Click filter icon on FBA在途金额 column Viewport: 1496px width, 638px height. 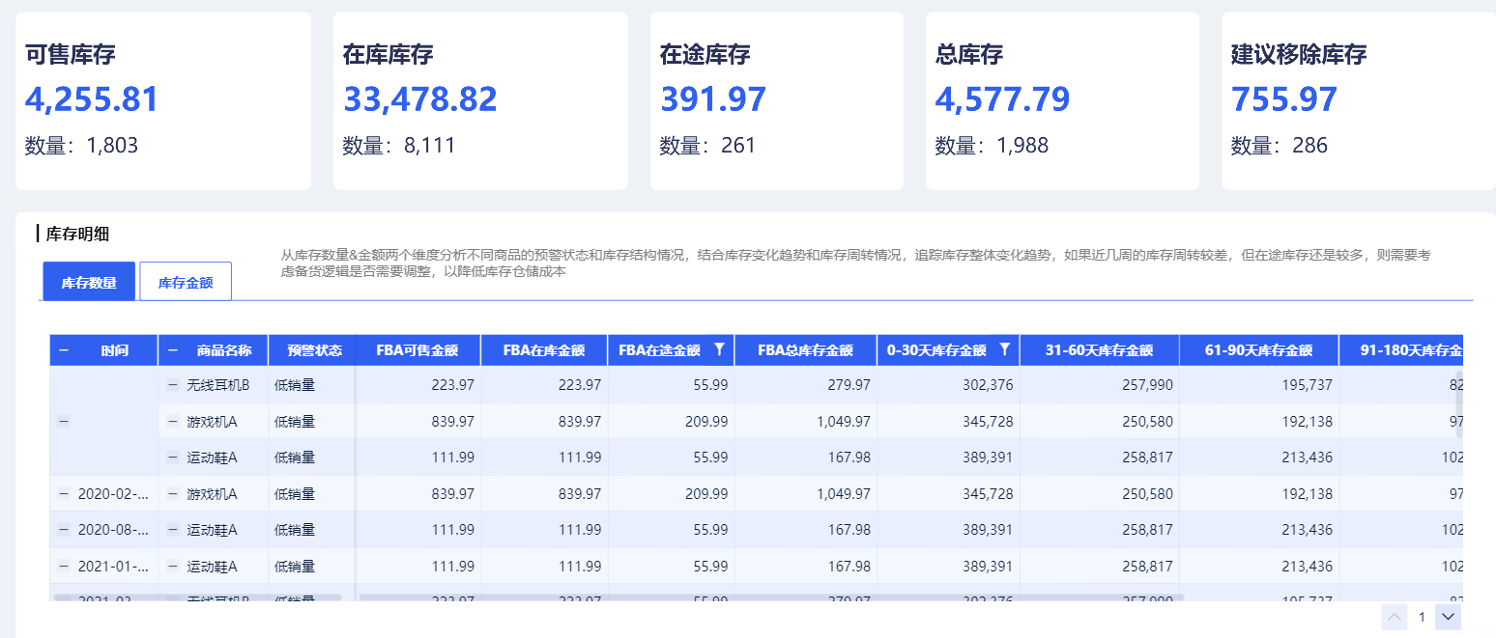(x=719, y=350)
